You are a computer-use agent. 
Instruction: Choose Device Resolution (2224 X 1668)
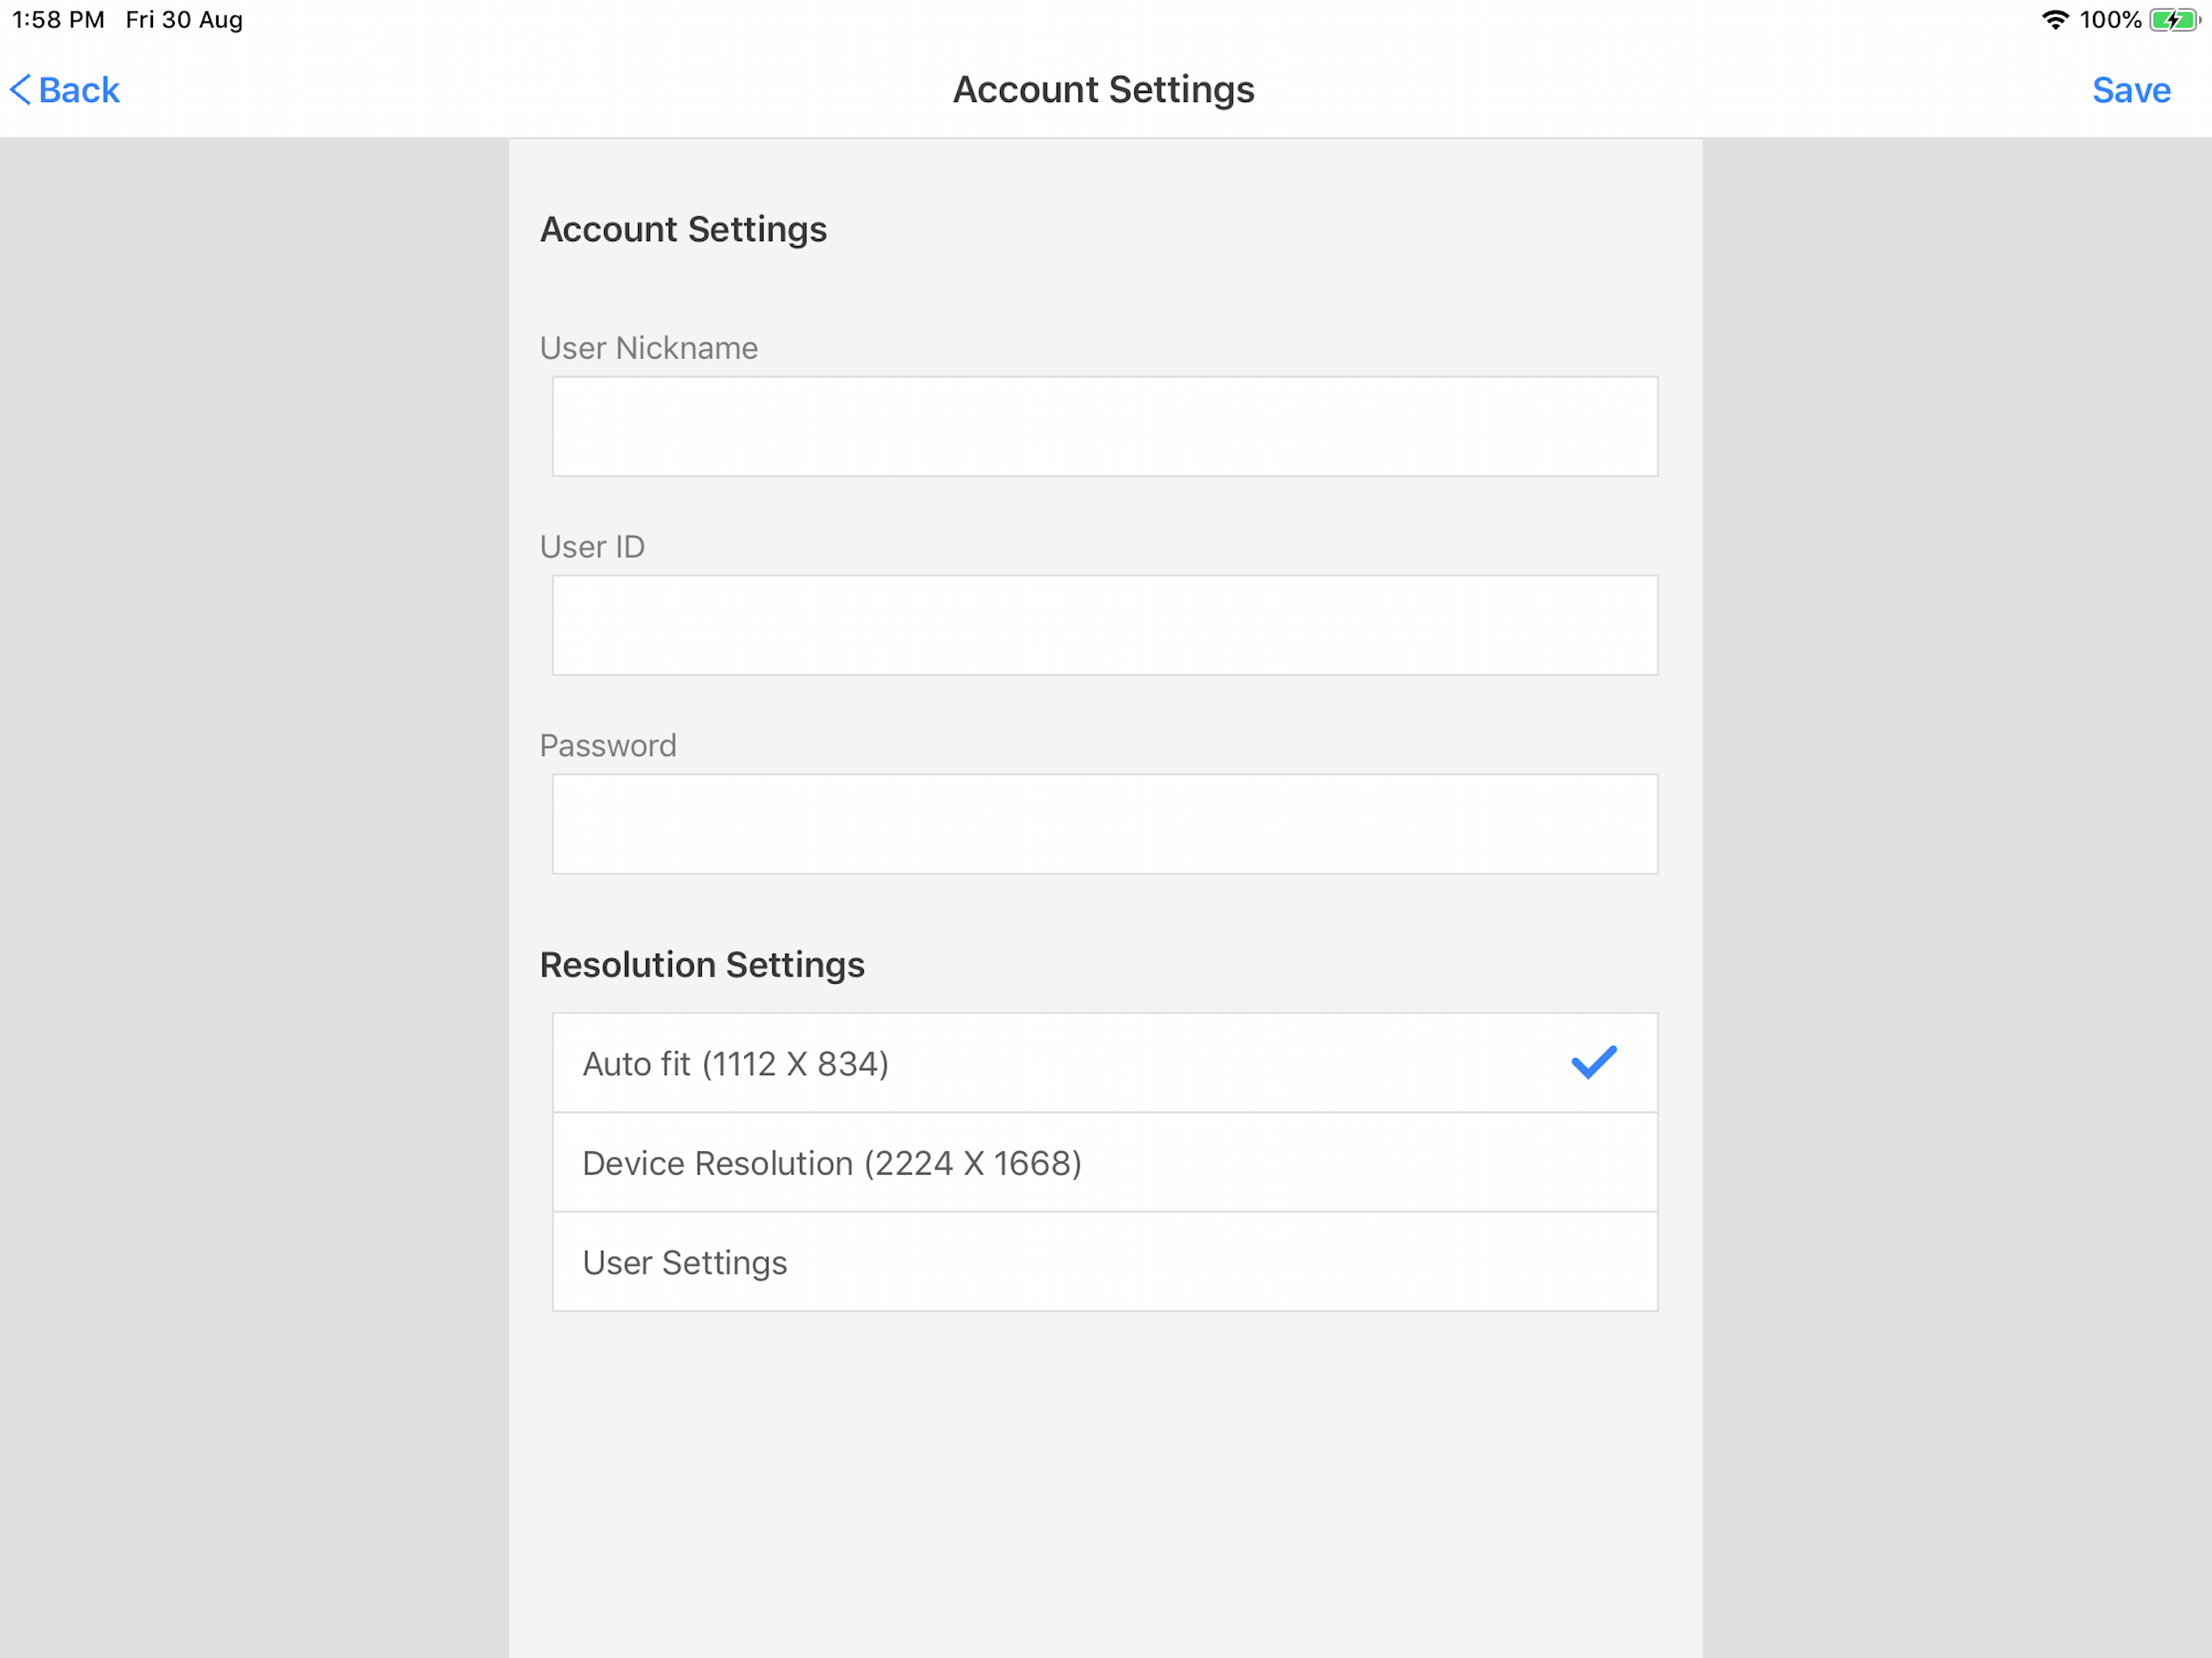tap(1105, 1163)
